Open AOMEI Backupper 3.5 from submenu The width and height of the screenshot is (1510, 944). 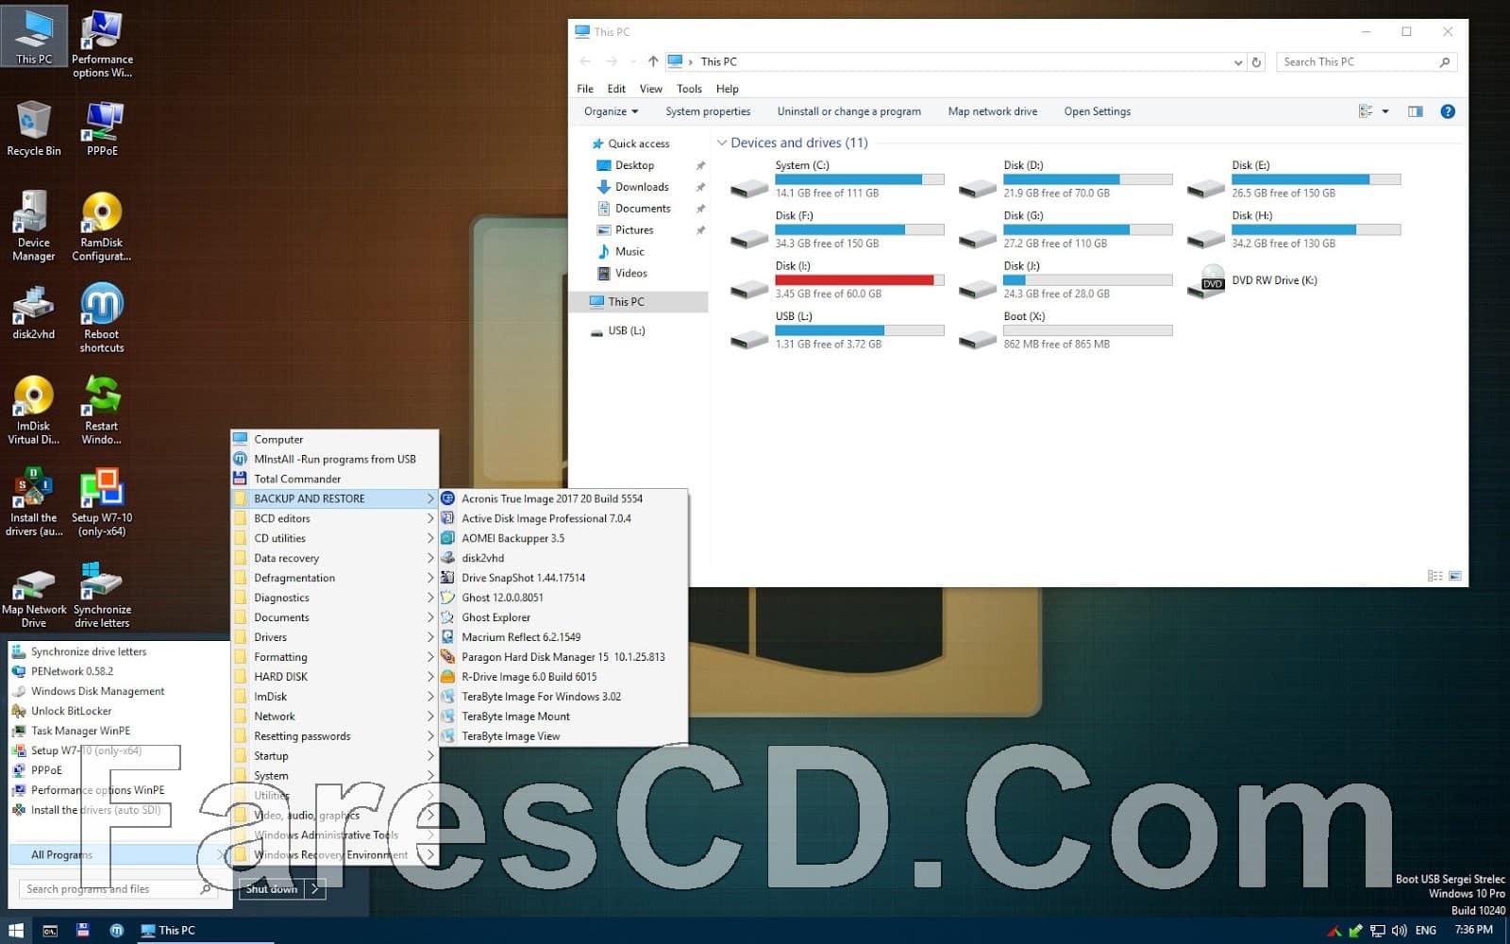(563, 538)
